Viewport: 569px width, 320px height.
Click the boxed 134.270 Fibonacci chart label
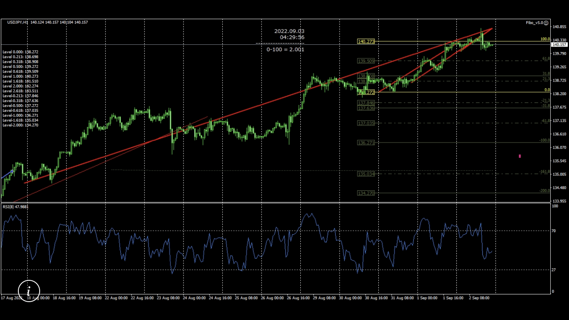pyautogui.click(x=366, y=193)
